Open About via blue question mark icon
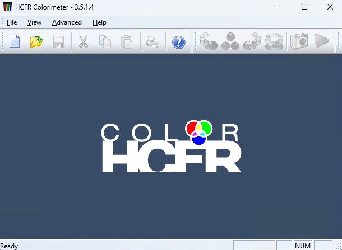 (x=179, y=42)
